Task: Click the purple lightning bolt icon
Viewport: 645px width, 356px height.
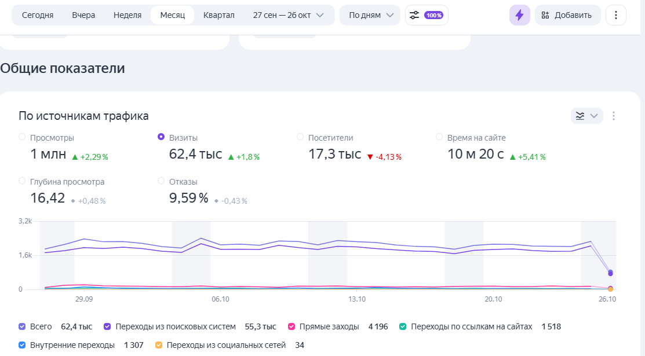Action: (520, 15)
